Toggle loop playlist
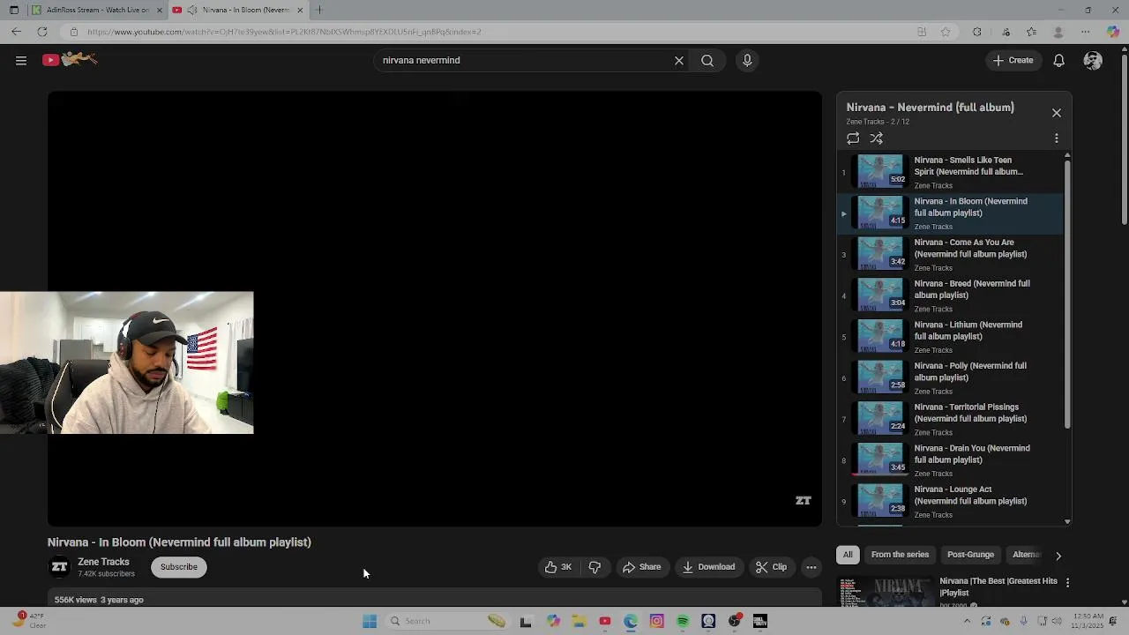 pos(853,138)
